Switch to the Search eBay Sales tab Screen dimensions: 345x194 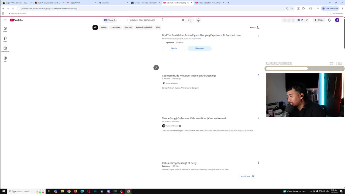point(49,3)
